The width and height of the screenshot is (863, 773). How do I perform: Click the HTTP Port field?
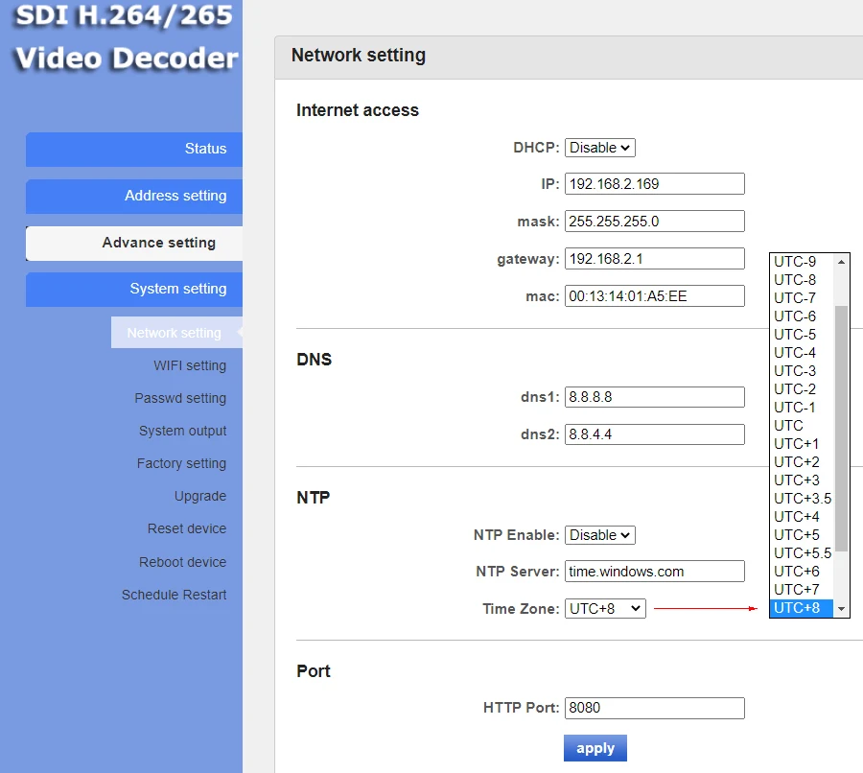[x=654, y=708]
